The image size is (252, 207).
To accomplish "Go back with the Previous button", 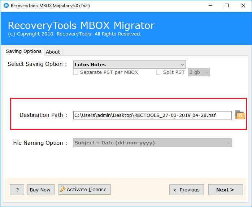I will tap(187, 190).
